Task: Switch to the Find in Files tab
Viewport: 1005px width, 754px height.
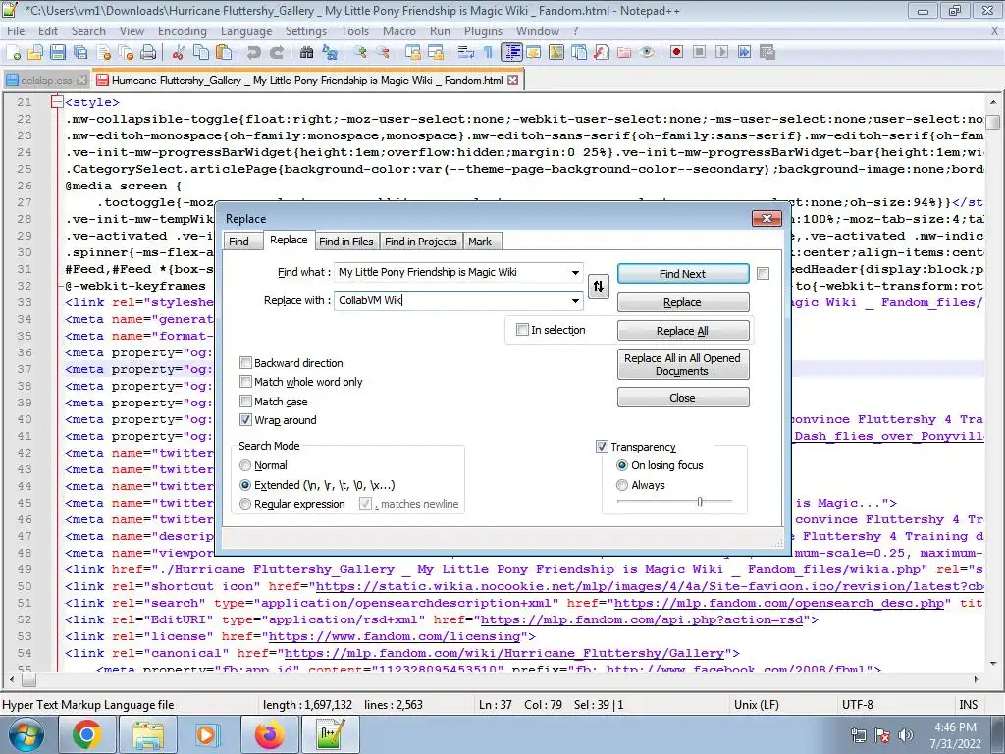Action: coord(346,242)
